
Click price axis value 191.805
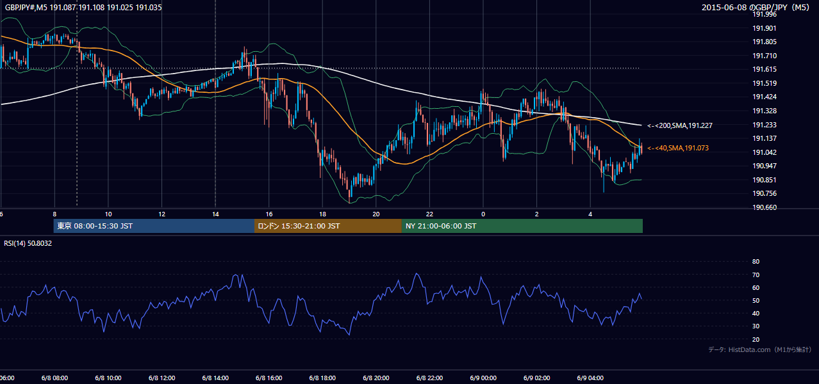click(x=764, y=42)
